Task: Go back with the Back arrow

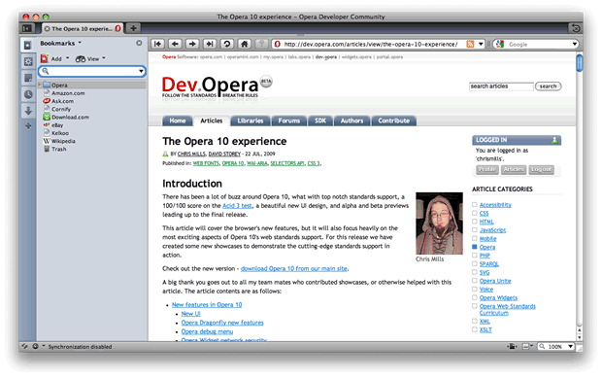Action: point(175,44)
